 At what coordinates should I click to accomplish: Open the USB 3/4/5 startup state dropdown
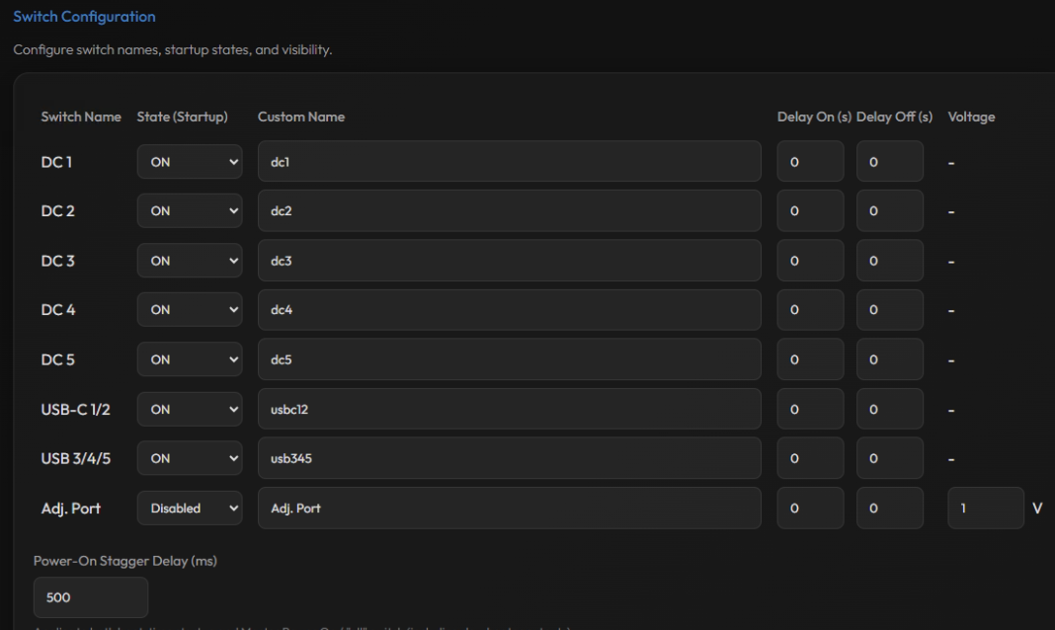pos(190,458)
